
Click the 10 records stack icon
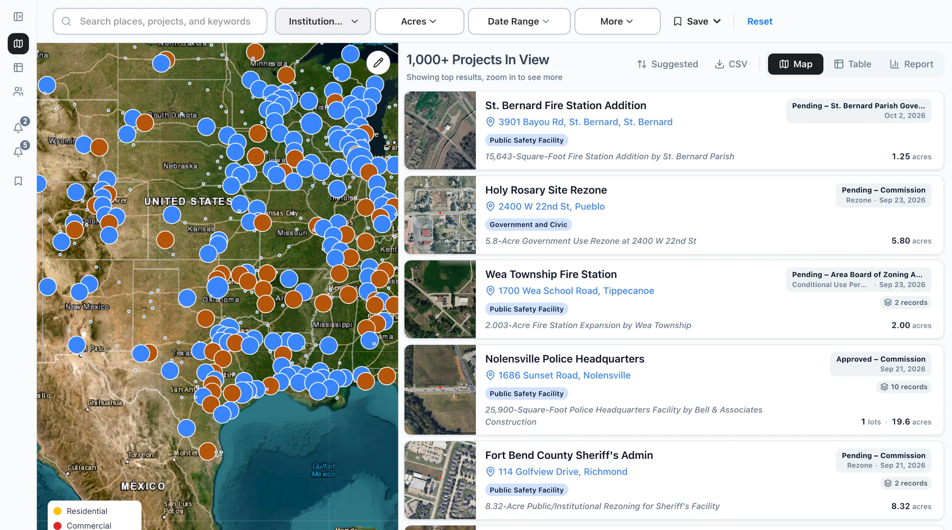pyautogui.click(x=884, y=387)
